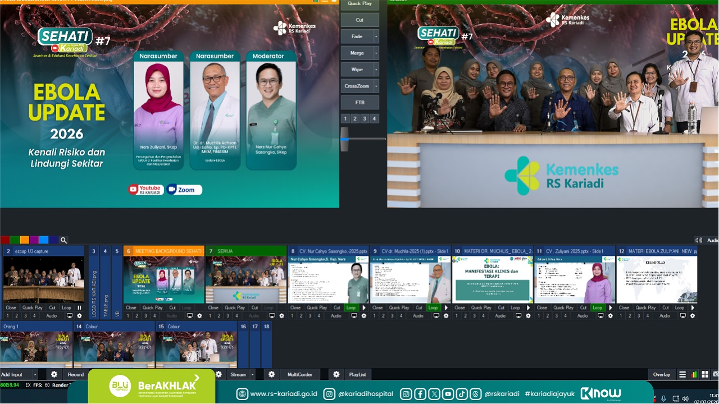Disable Loop on CV Nur Cahyo Sasongko input

pos(351,307)
